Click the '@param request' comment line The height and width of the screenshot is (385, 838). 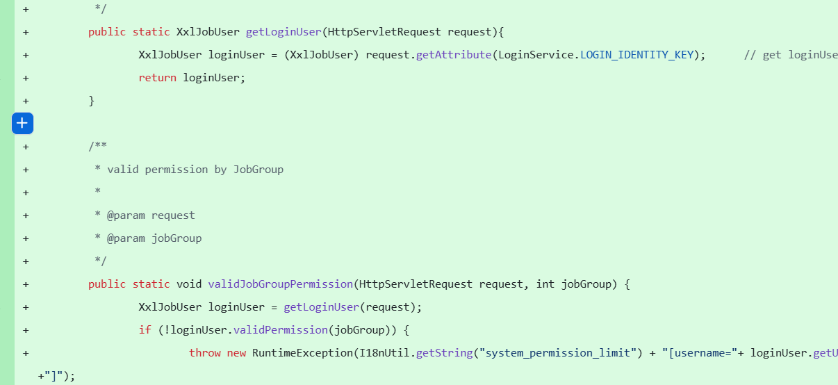(x=151, y=215)
